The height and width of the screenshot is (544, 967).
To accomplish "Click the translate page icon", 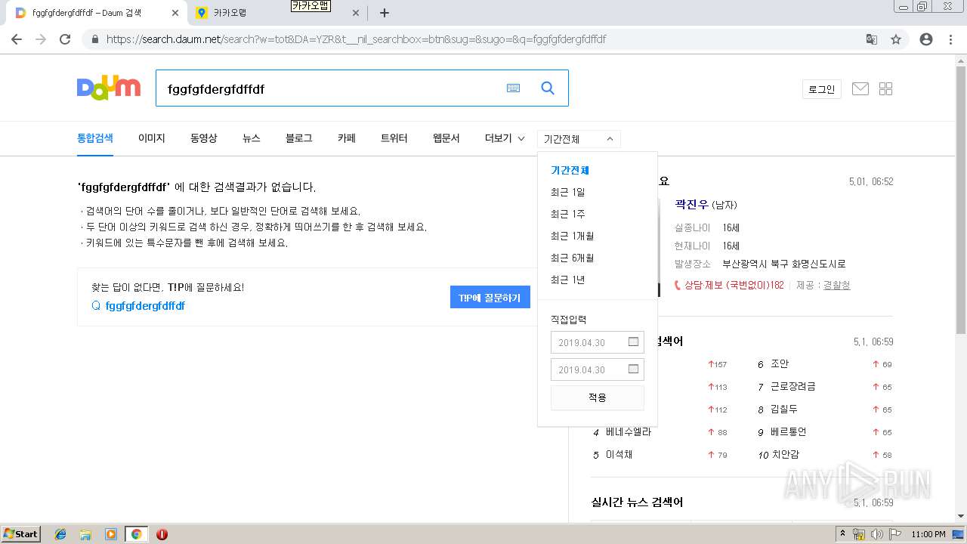I will (872, 39).
